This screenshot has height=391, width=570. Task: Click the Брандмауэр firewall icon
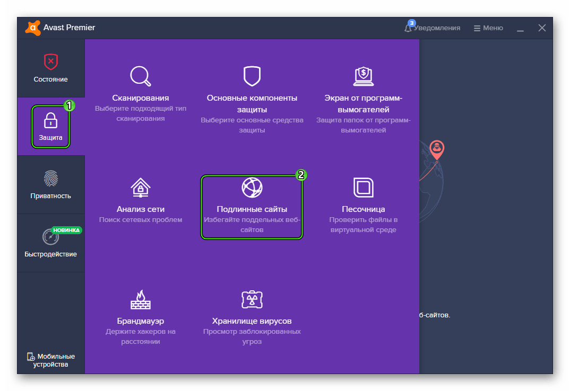[141, 299]
